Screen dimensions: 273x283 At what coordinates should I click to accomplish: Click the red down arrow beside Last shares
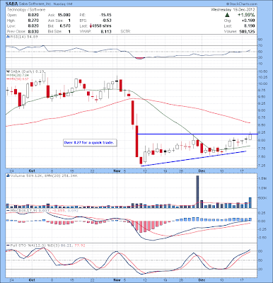click(91, 26)
